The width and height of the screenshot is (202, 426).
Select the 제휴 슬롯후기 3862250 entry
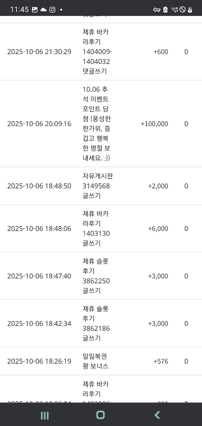coord(96,276)
